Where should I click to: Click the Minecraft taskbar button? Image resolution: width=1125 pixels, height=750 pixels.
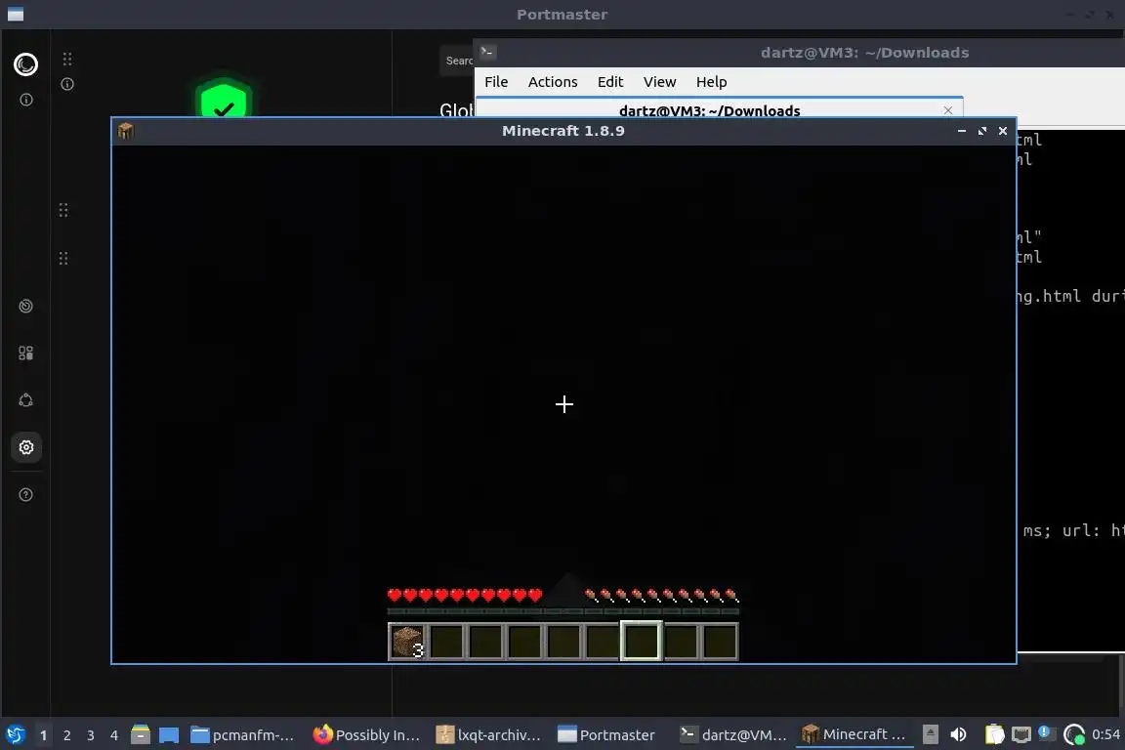click(854, 734)
